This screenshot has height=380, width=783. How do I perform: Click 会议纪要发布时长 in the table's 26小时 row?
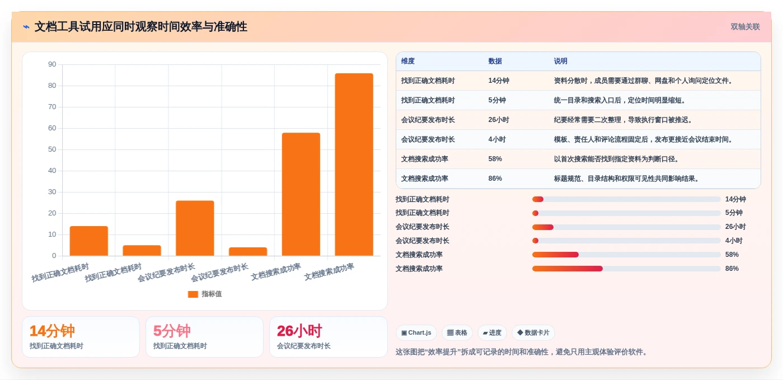coord(428,120)
